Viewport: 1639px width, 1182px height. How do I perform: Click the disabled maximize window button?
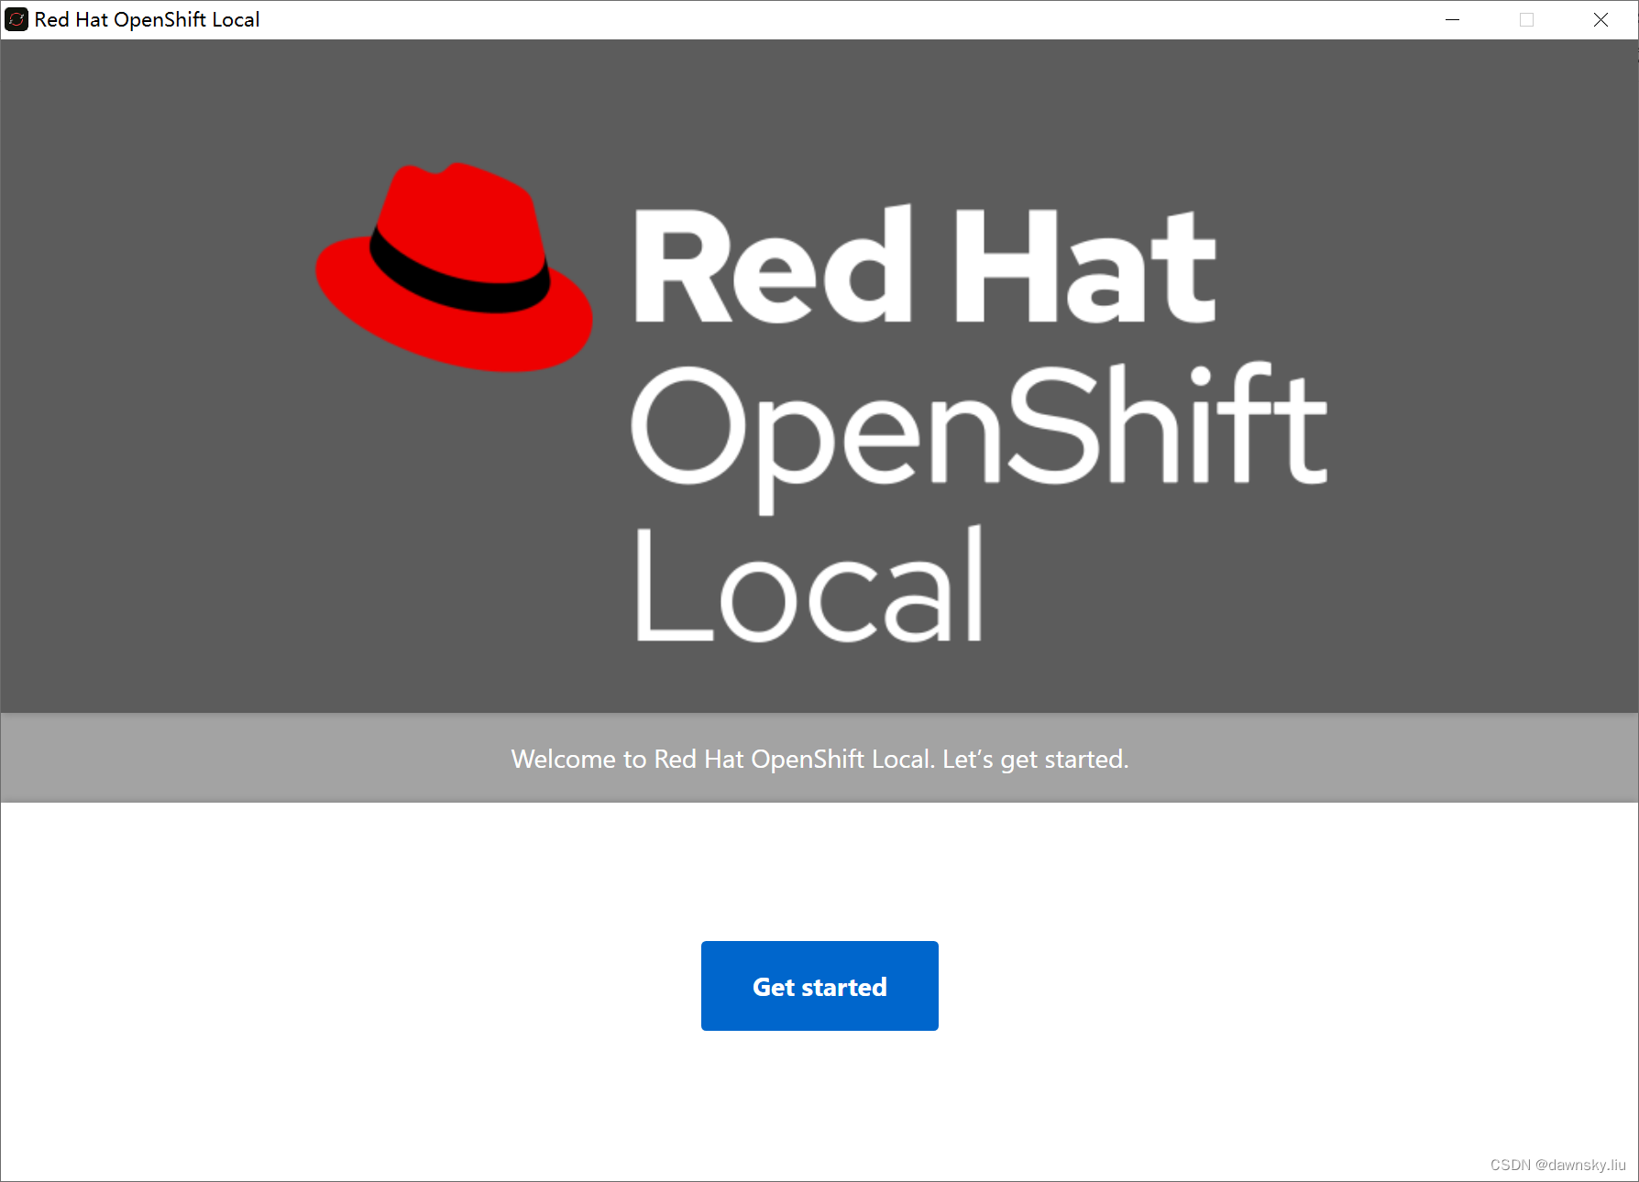[1526, 19]
